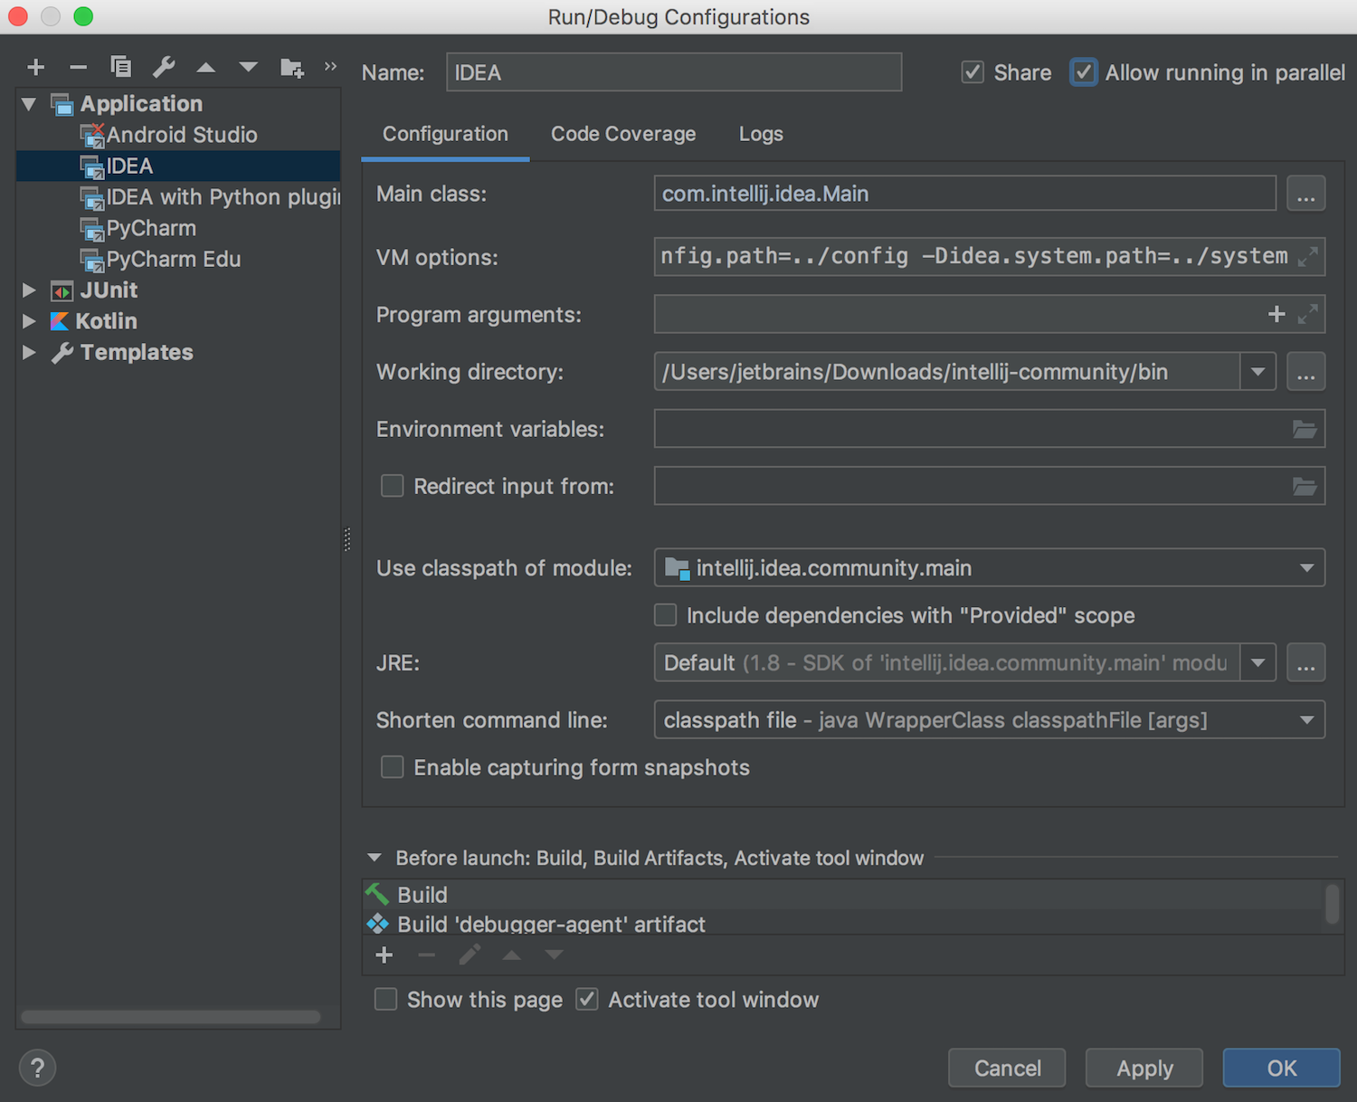This screenshot has height=1102, width=1357.
Task: Remove the selected configuration with minus icon
Action: pos(79,67)
